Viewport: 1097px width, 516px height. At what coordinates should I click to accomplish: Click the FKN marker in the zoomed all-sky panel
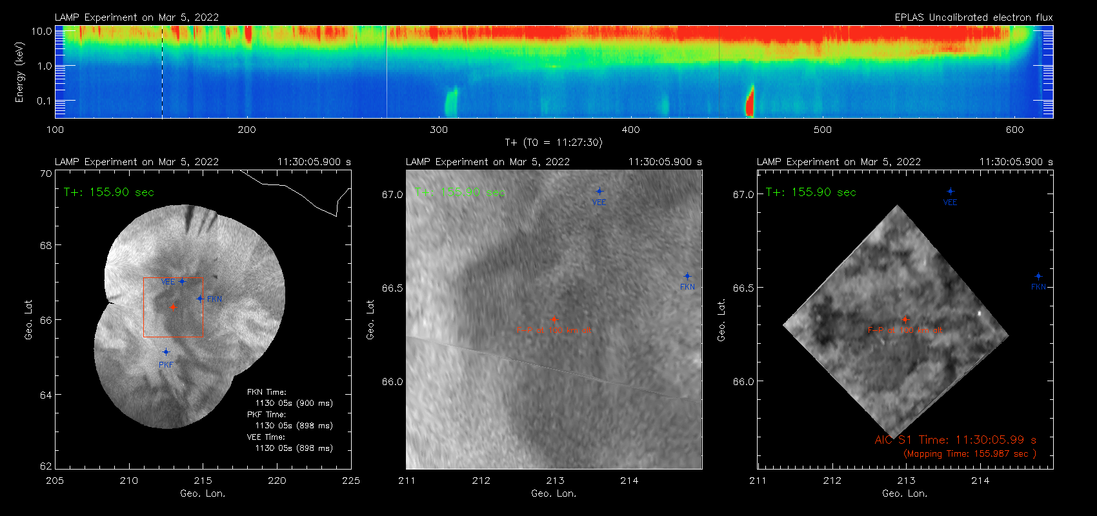pos(687,276)
